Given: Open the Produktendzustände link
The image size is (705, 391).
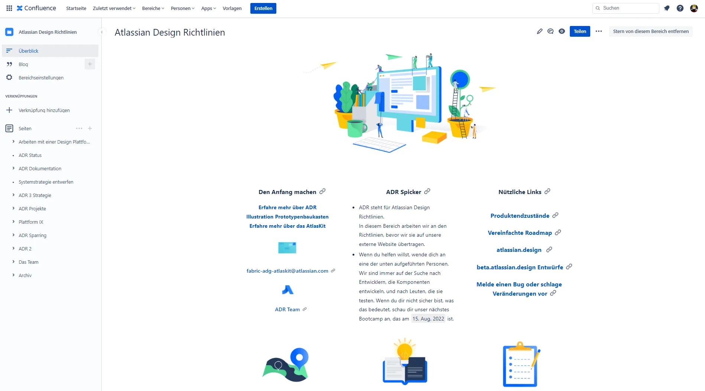Looking at the screenshot, I should point(520,216).
